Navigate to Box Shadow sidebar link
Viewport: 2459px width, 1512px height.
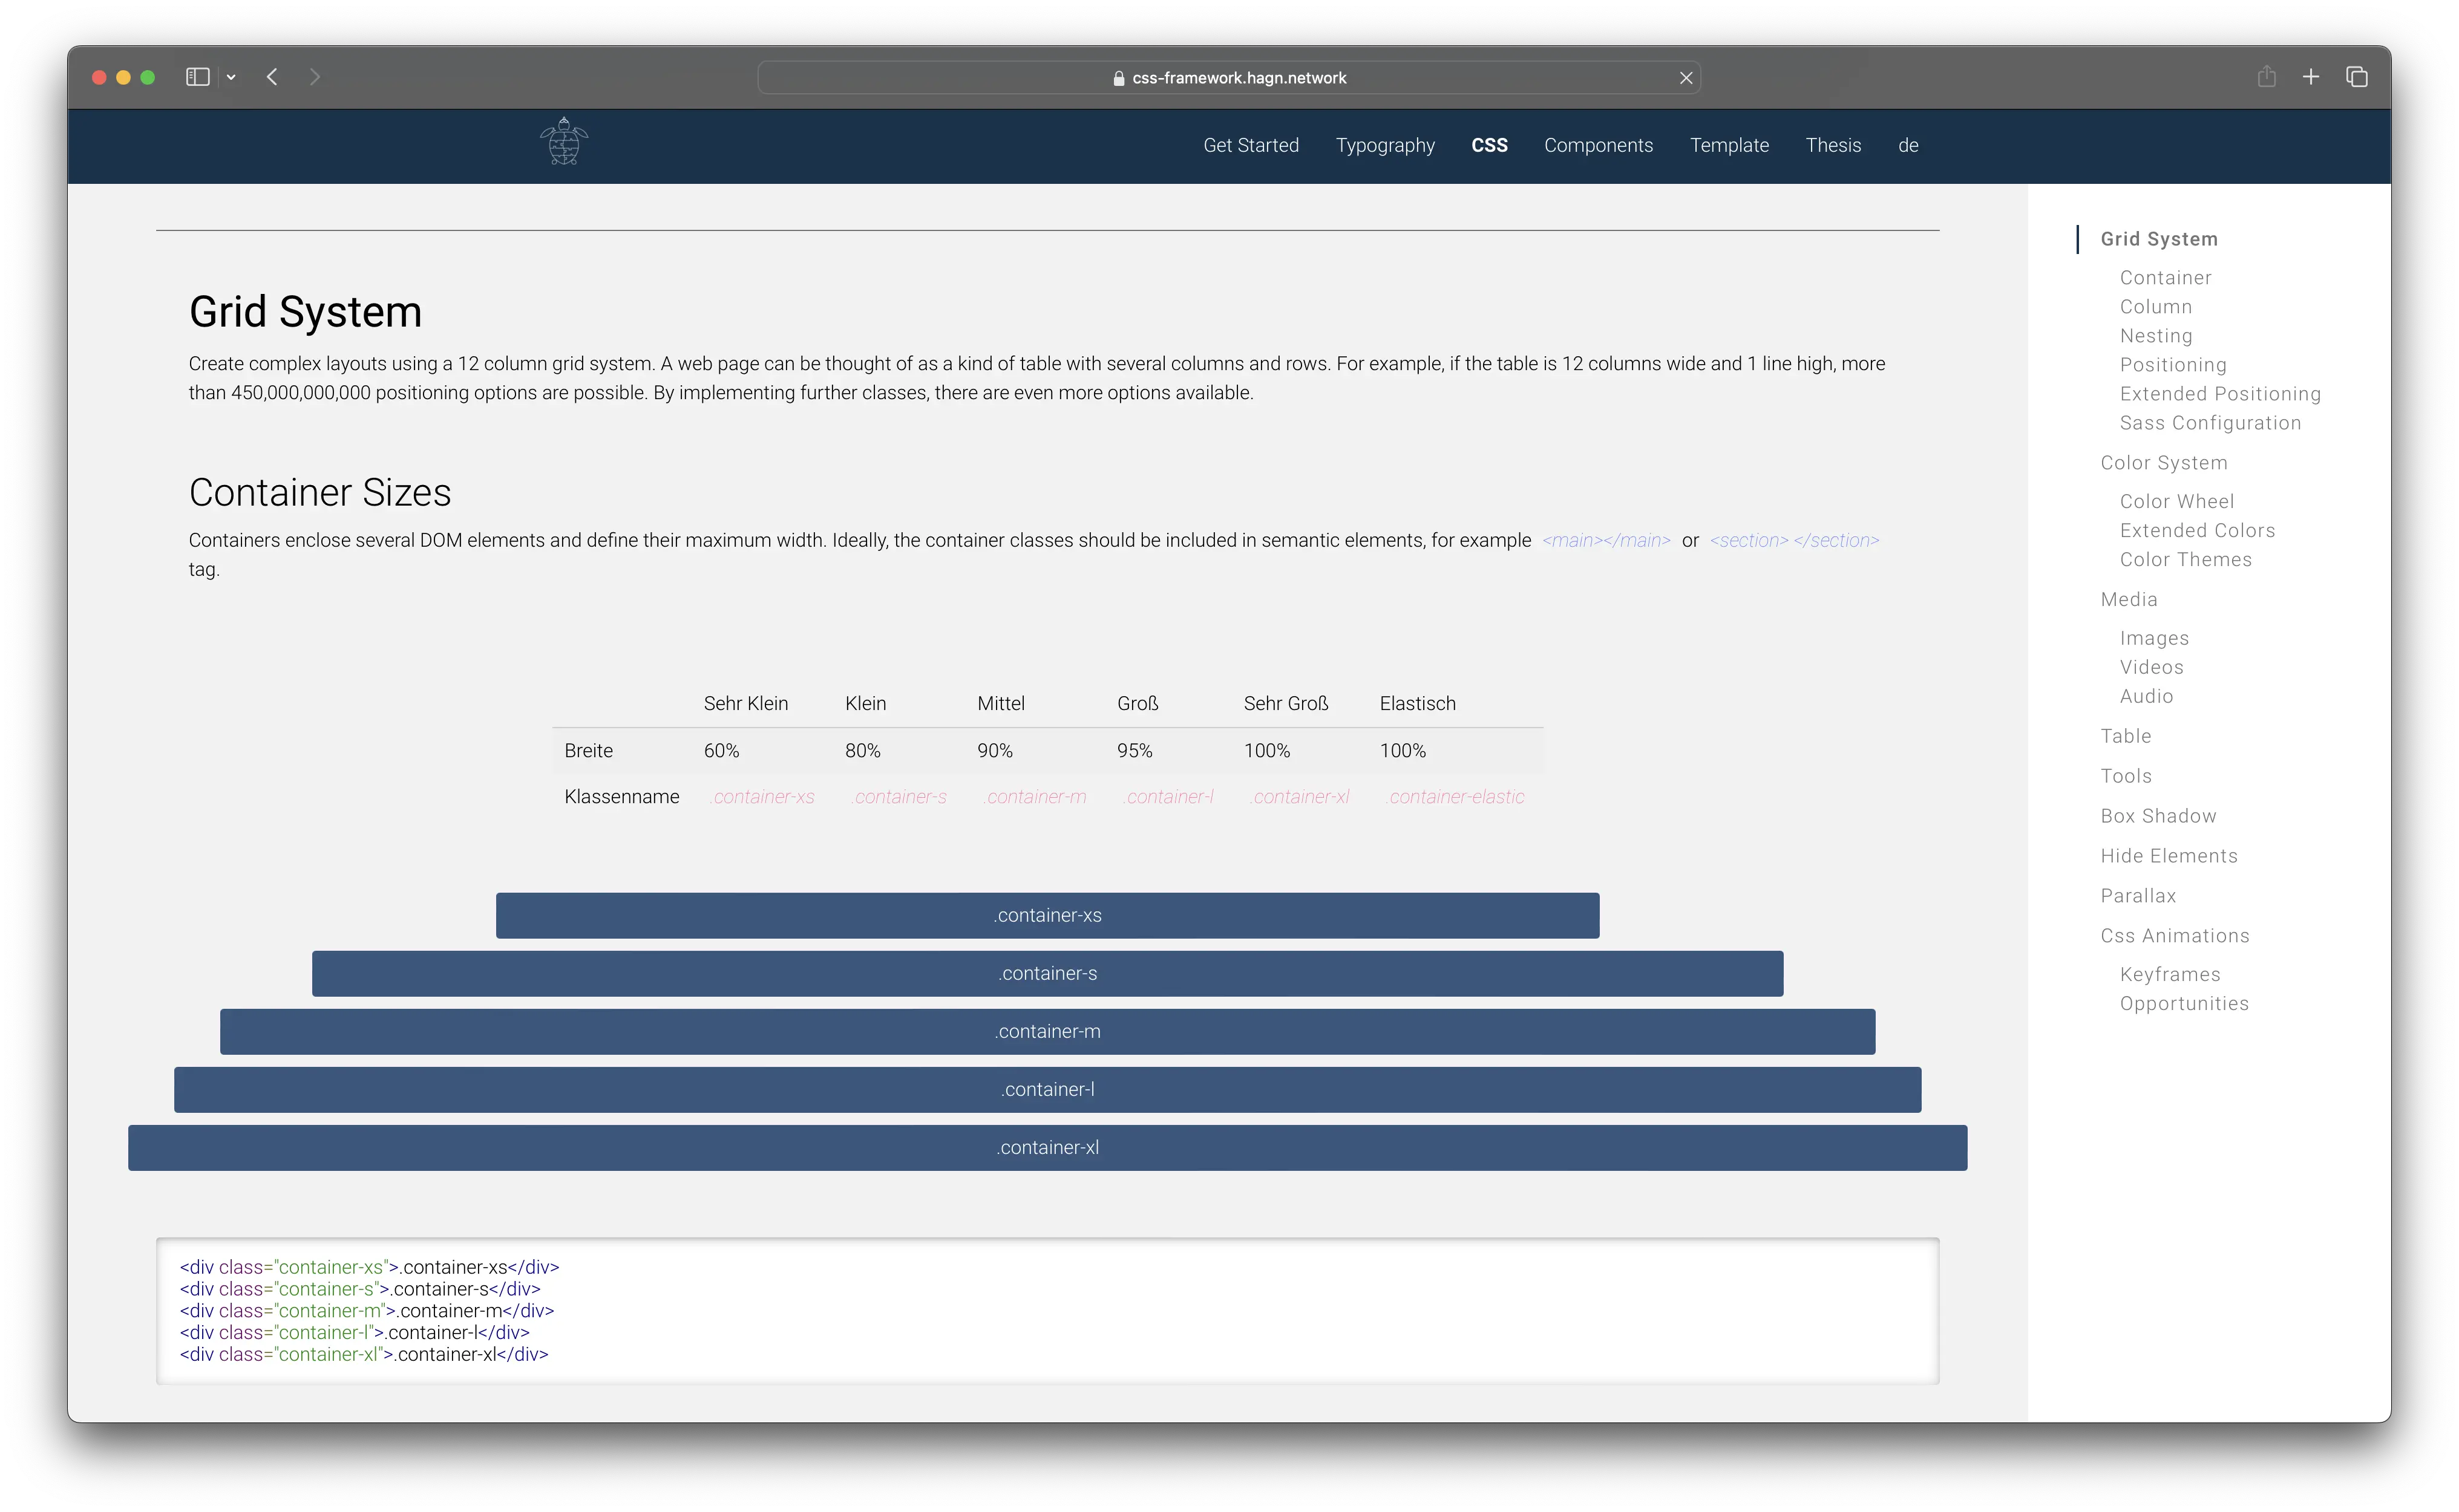click(x=2158, y=816)
